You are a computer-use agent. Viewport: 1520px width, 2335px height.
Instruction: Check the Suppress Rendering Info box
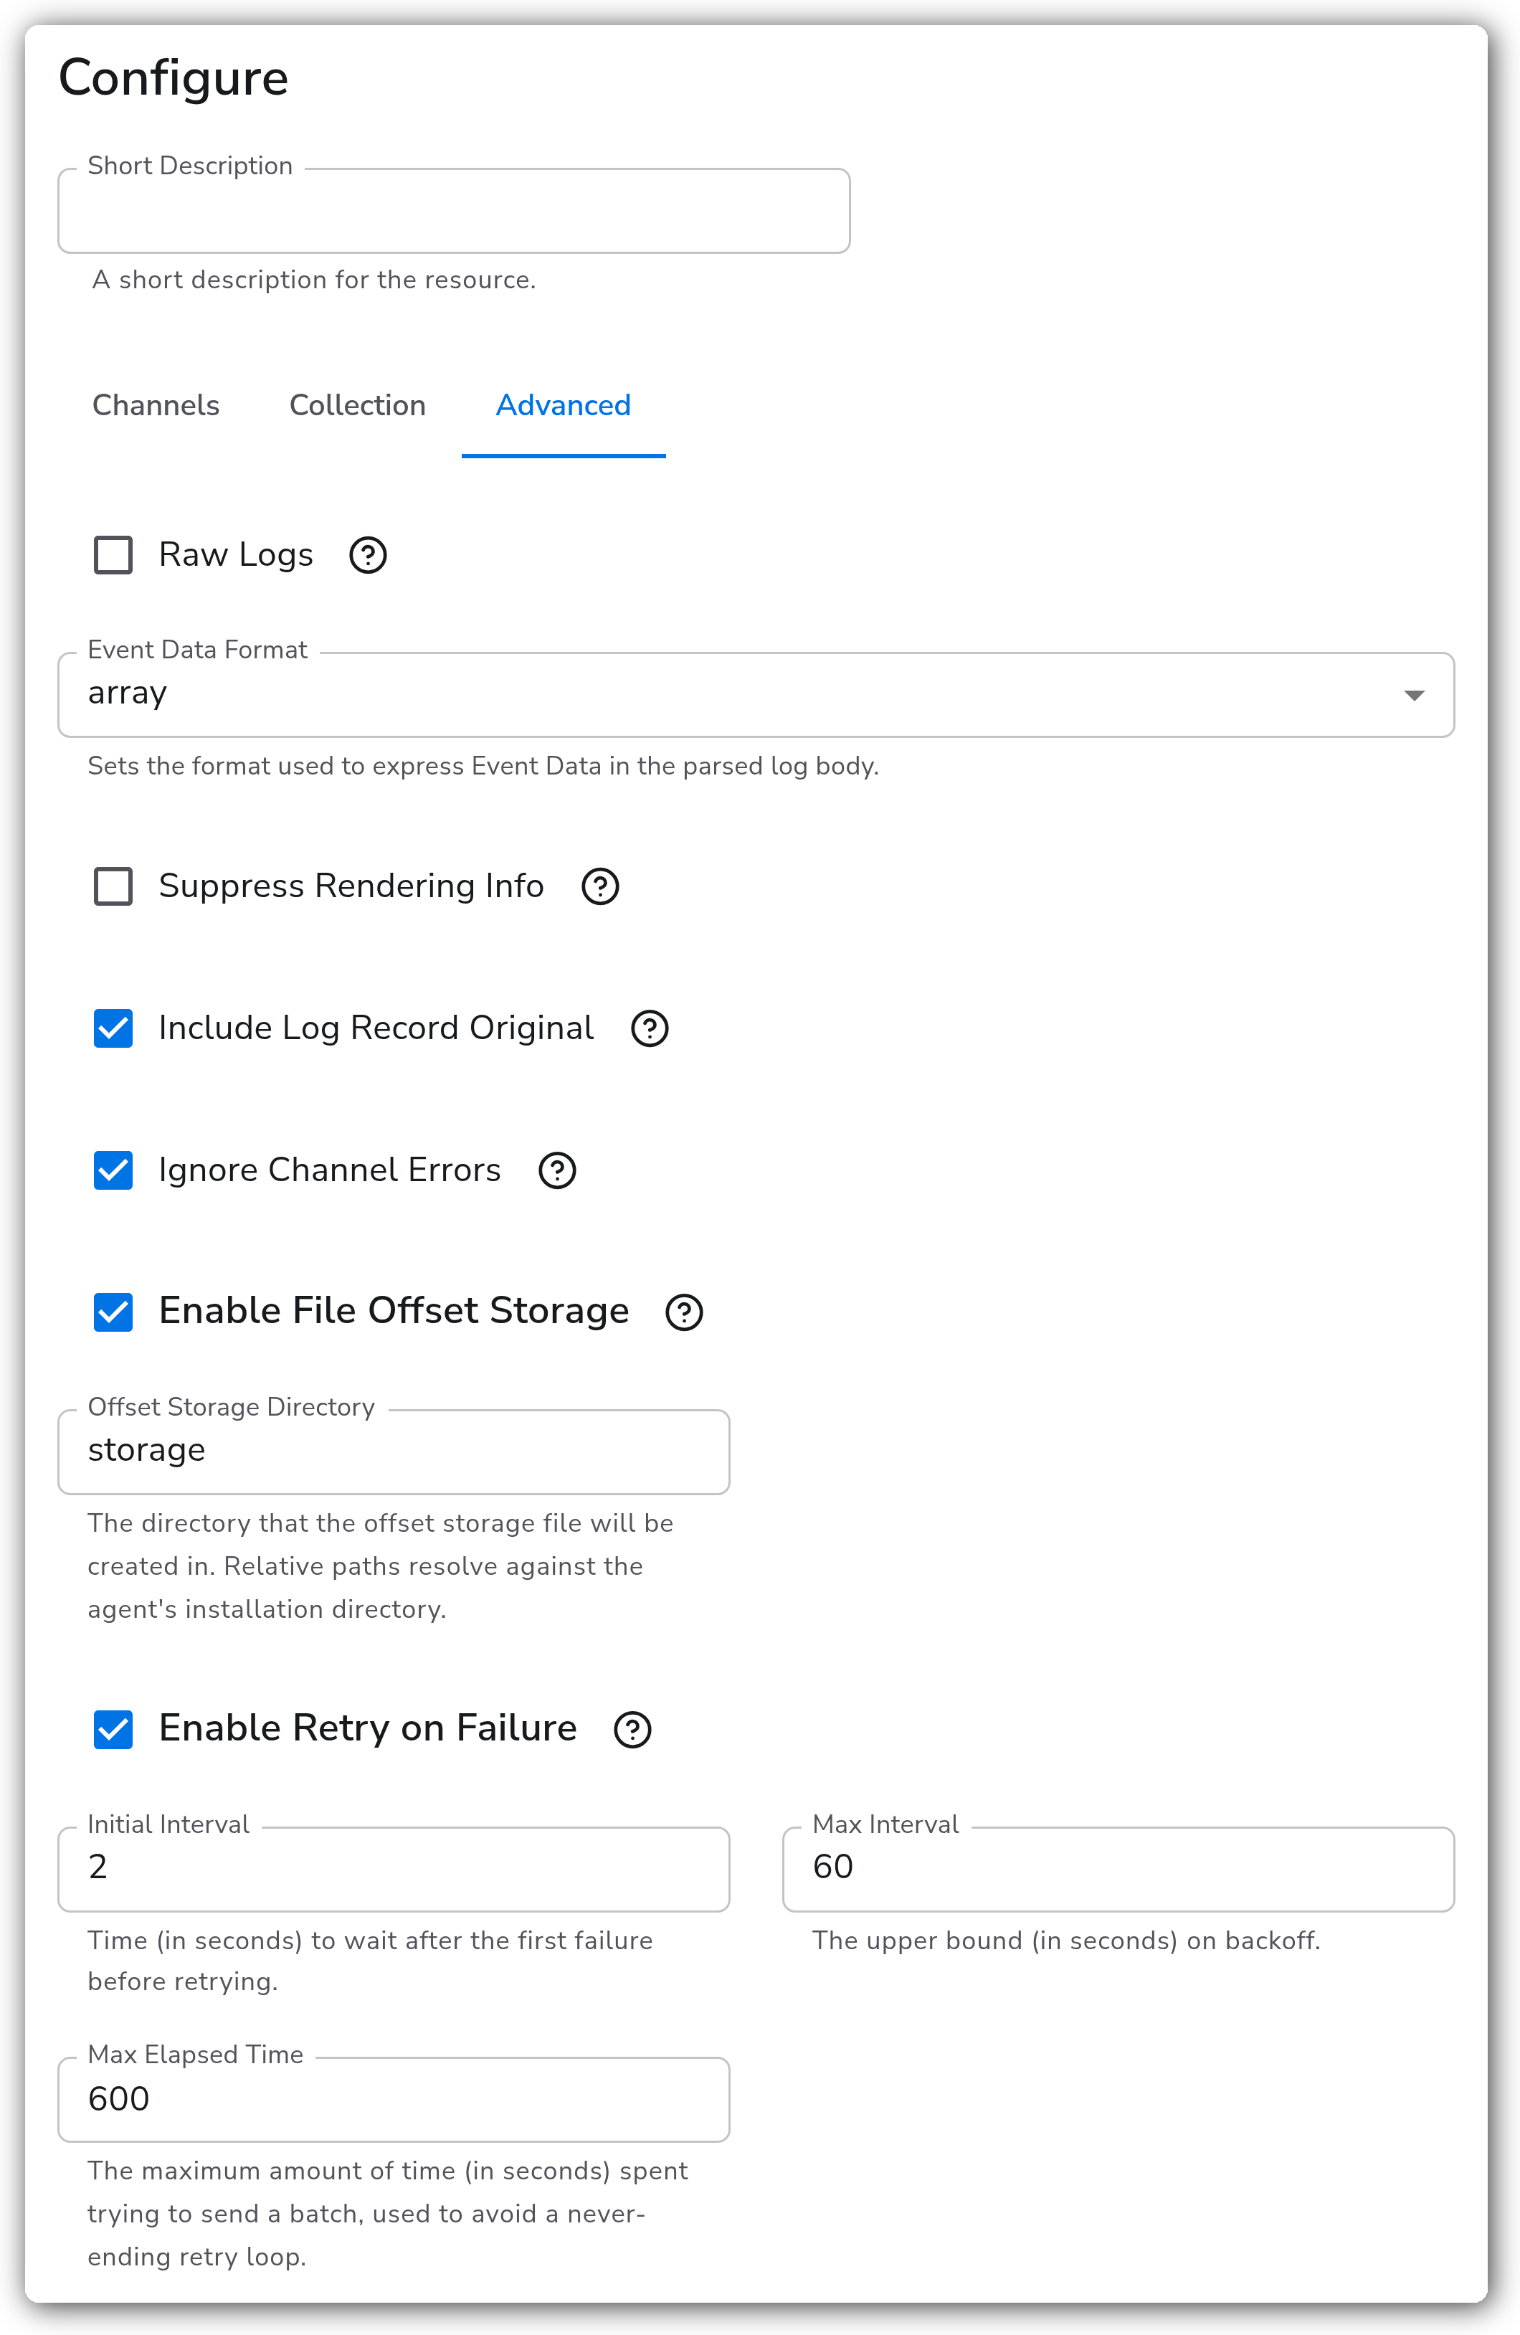tap(113, 886)
